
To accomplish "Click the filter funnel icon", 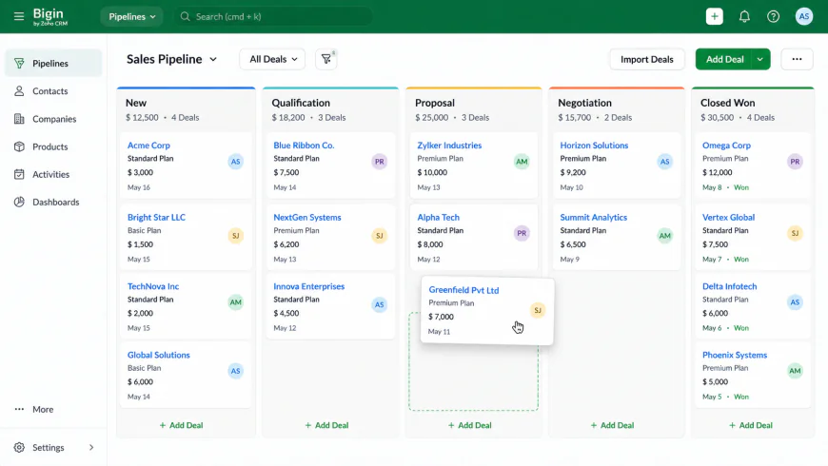I will tap(326, 59).
